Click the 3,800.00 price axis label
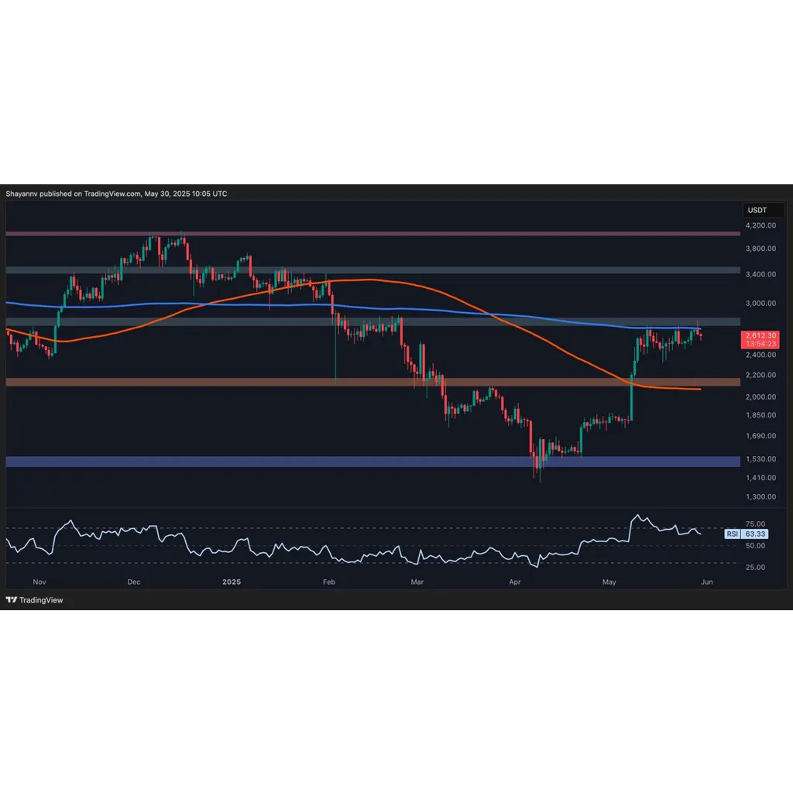This screenshot has height=793, width=793. pyautogui.click(x=760, y=249)
